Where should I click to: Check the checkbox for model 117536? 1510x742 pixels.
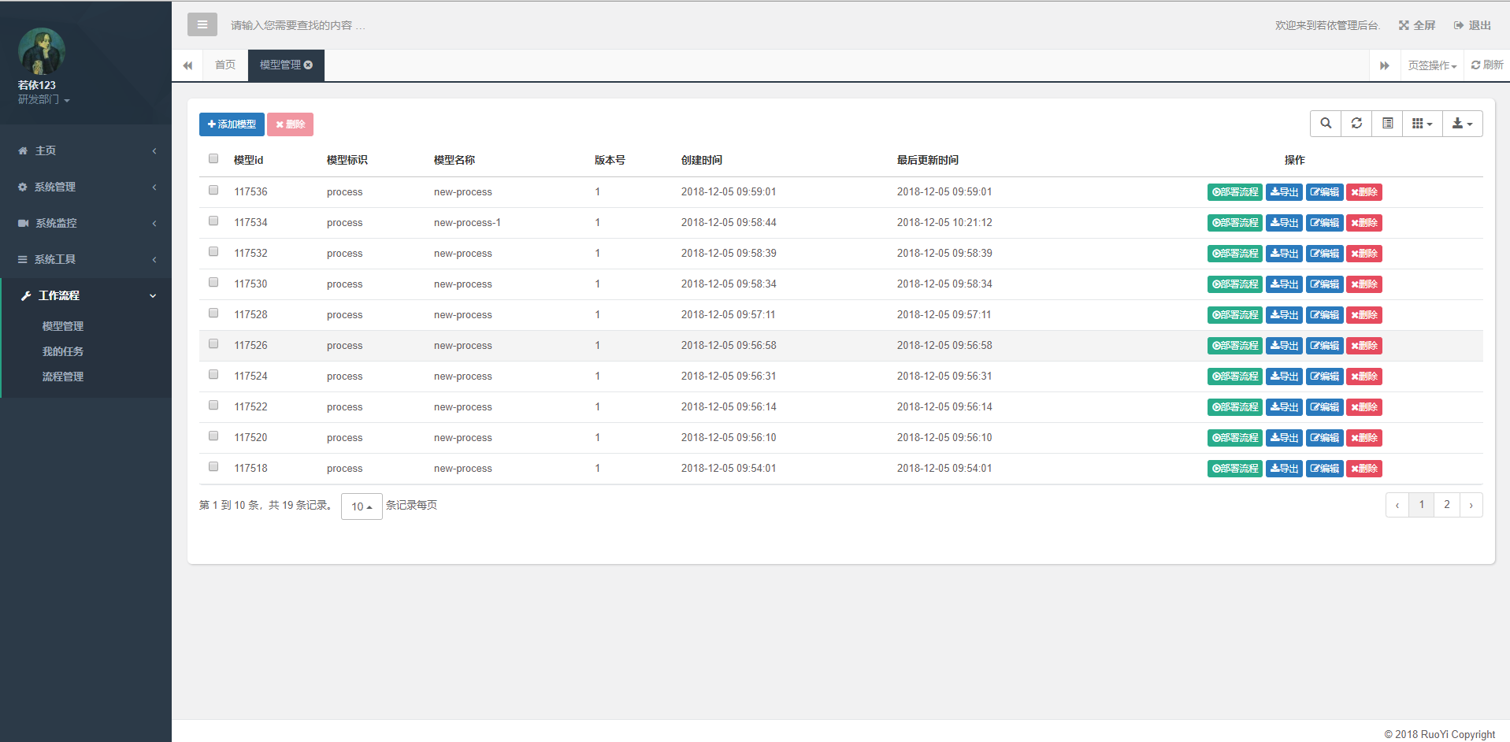(x=213, y=191)
